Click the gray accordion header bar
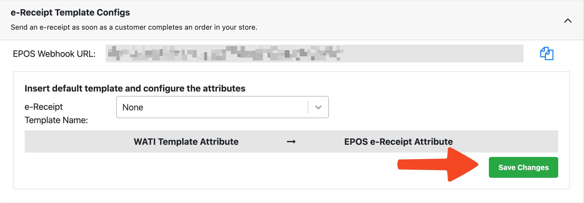 pos(292,20)
